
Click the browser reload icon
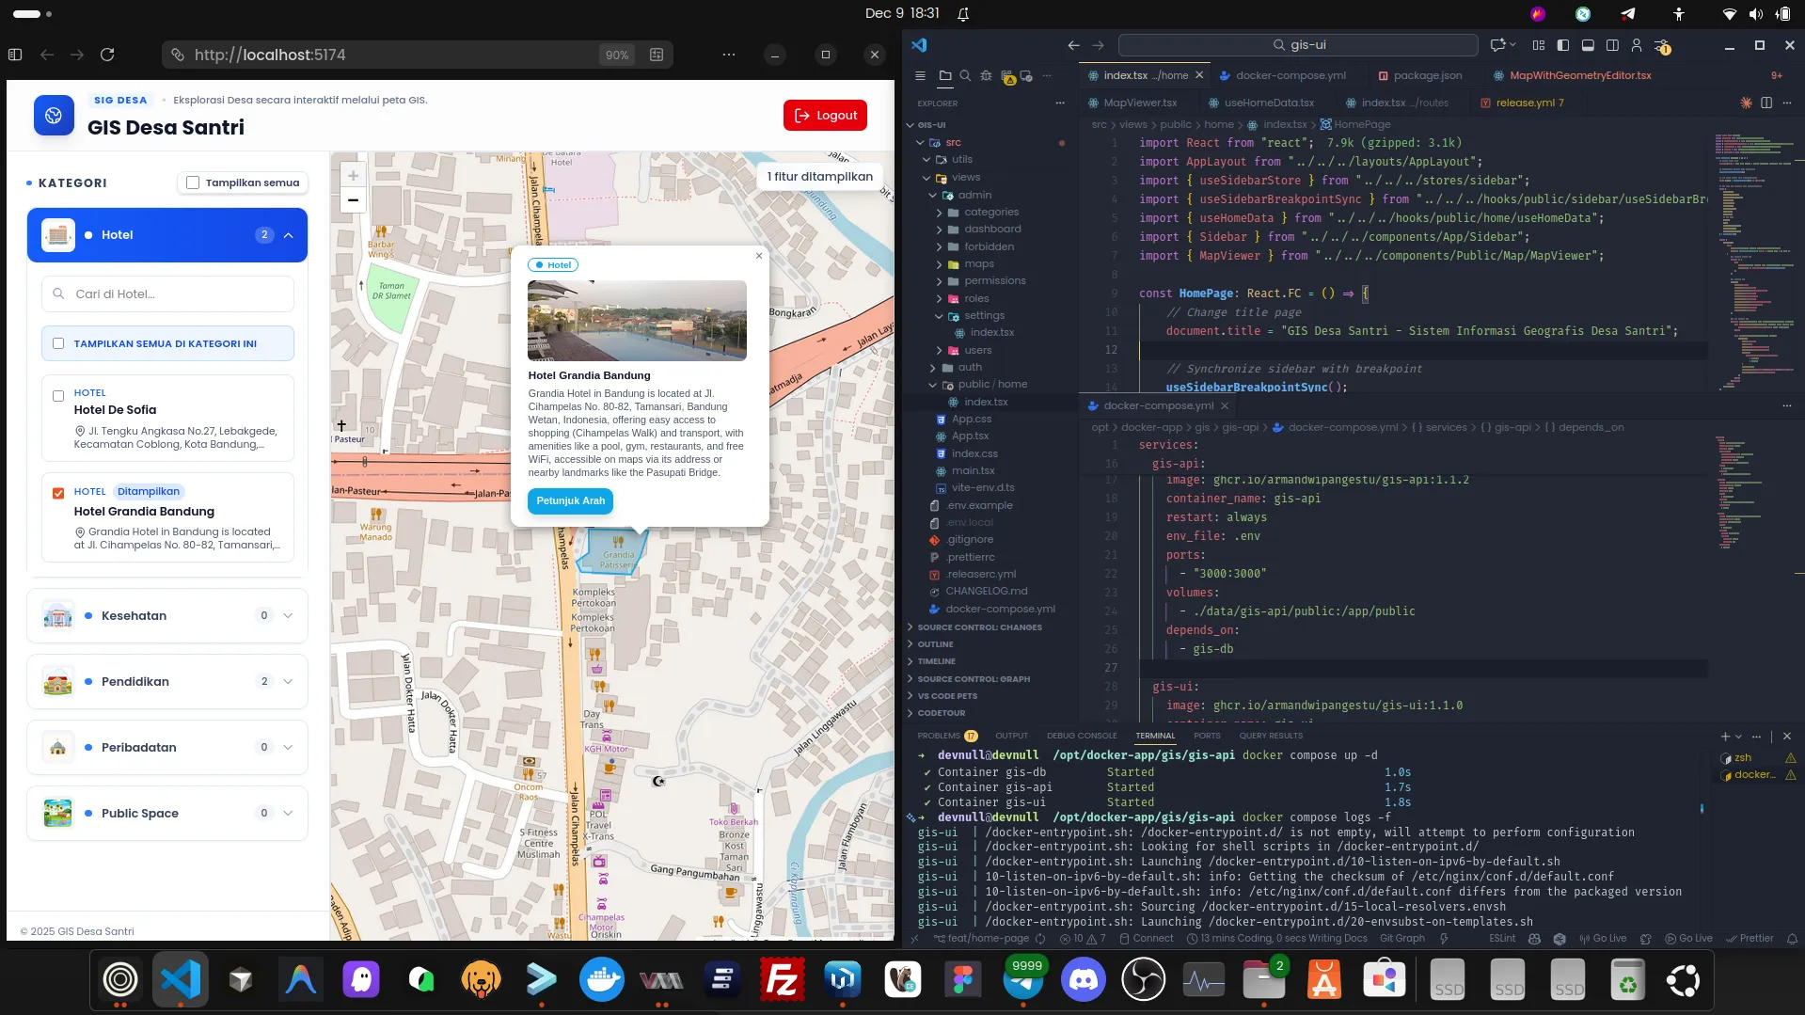coord(107,55)
